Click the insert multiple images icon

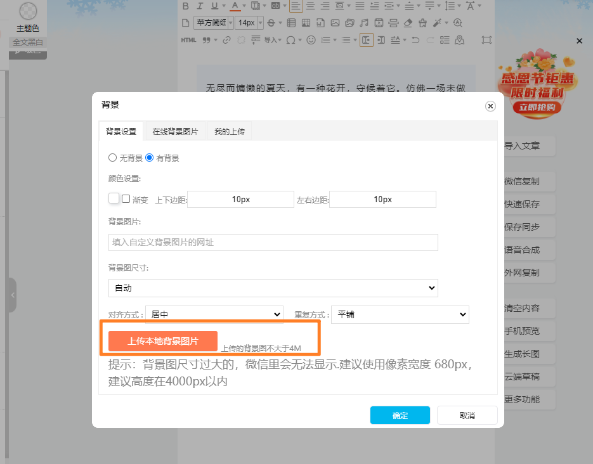pos(349,23)
